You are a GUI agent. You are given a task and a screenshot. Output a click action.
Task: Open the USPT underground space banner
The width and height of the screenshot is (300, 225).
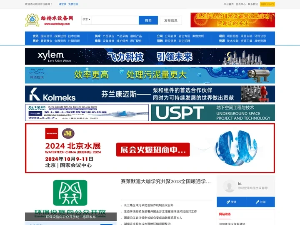[x=213, y=112]
